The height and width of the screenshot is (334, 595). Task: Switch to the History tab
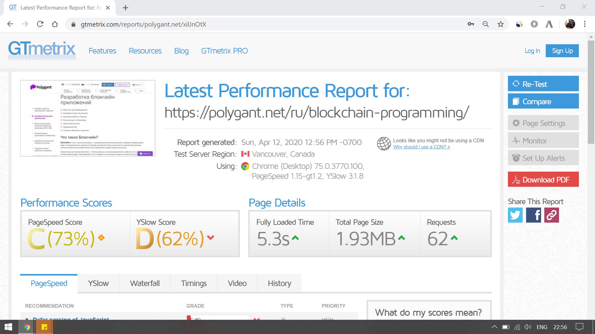[279, 283]
